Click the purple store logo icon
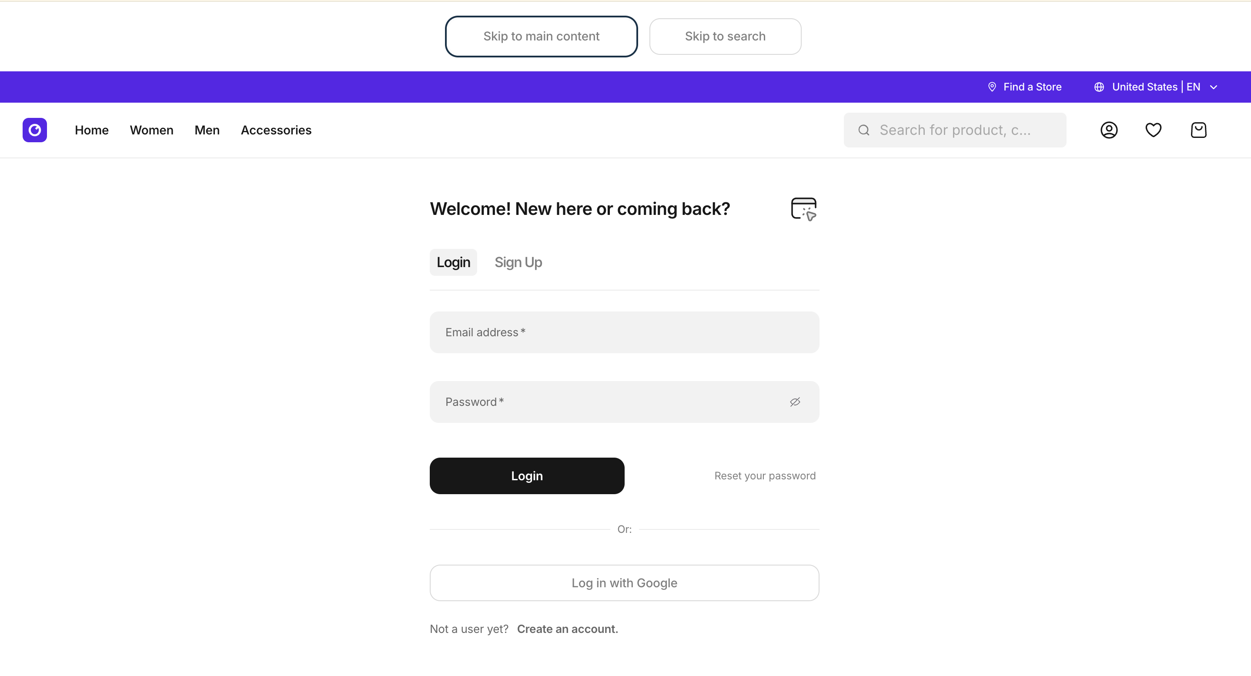The height and width of the screenshot is (676, 1251). coord(34,130)
